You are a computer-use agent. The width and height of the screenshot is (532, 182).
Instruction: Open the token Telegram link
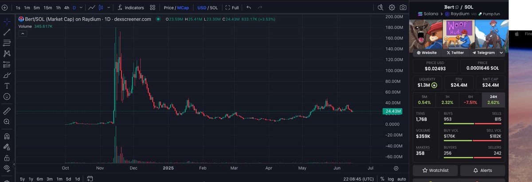pyautogui.click(x=483, y=53)
